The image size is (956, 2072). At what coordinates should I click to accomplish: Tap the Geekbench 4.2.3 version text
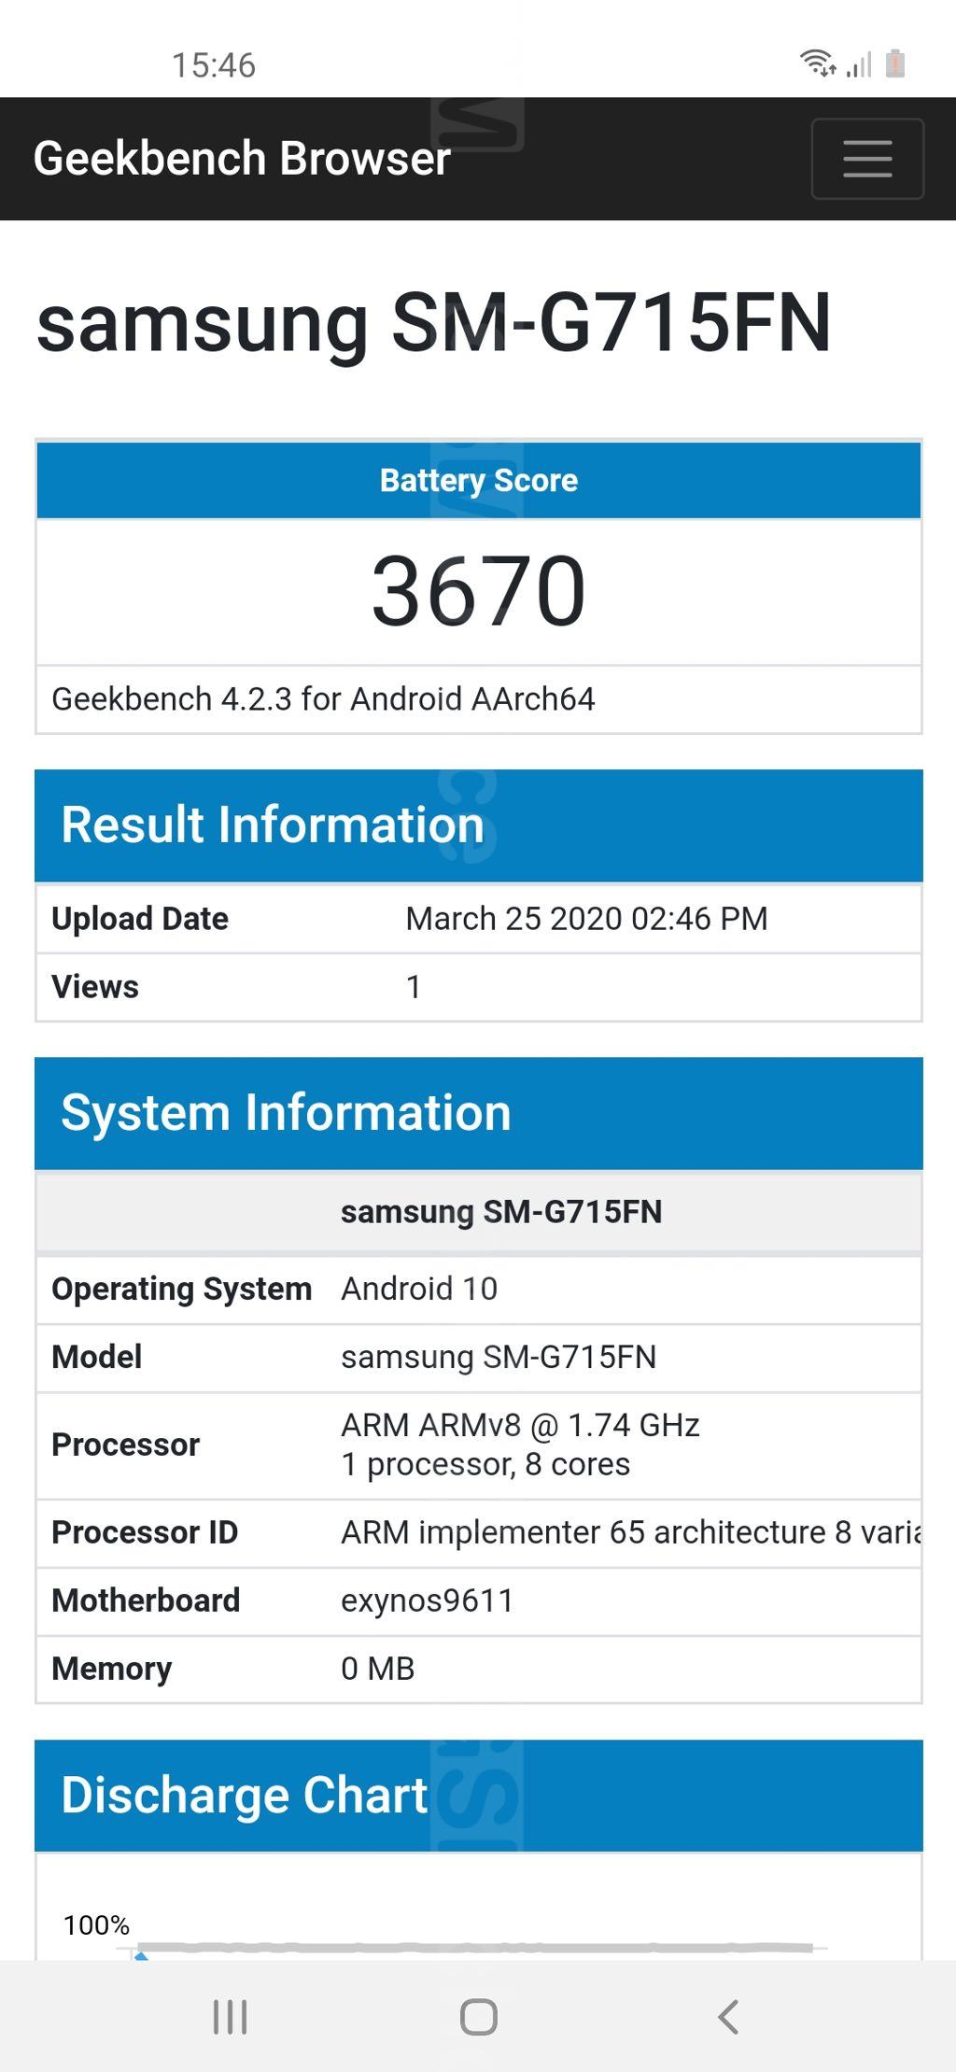click(x=323, y=699)
